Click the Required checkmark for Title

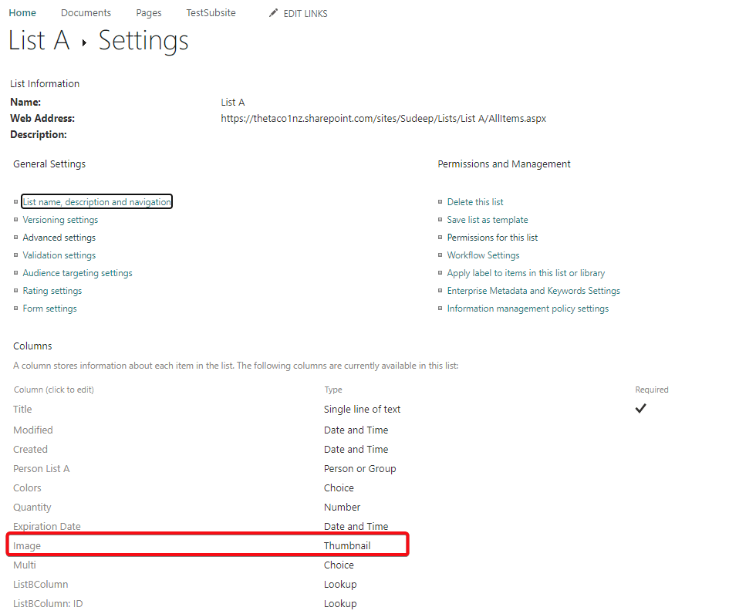(x=640, y=409)
